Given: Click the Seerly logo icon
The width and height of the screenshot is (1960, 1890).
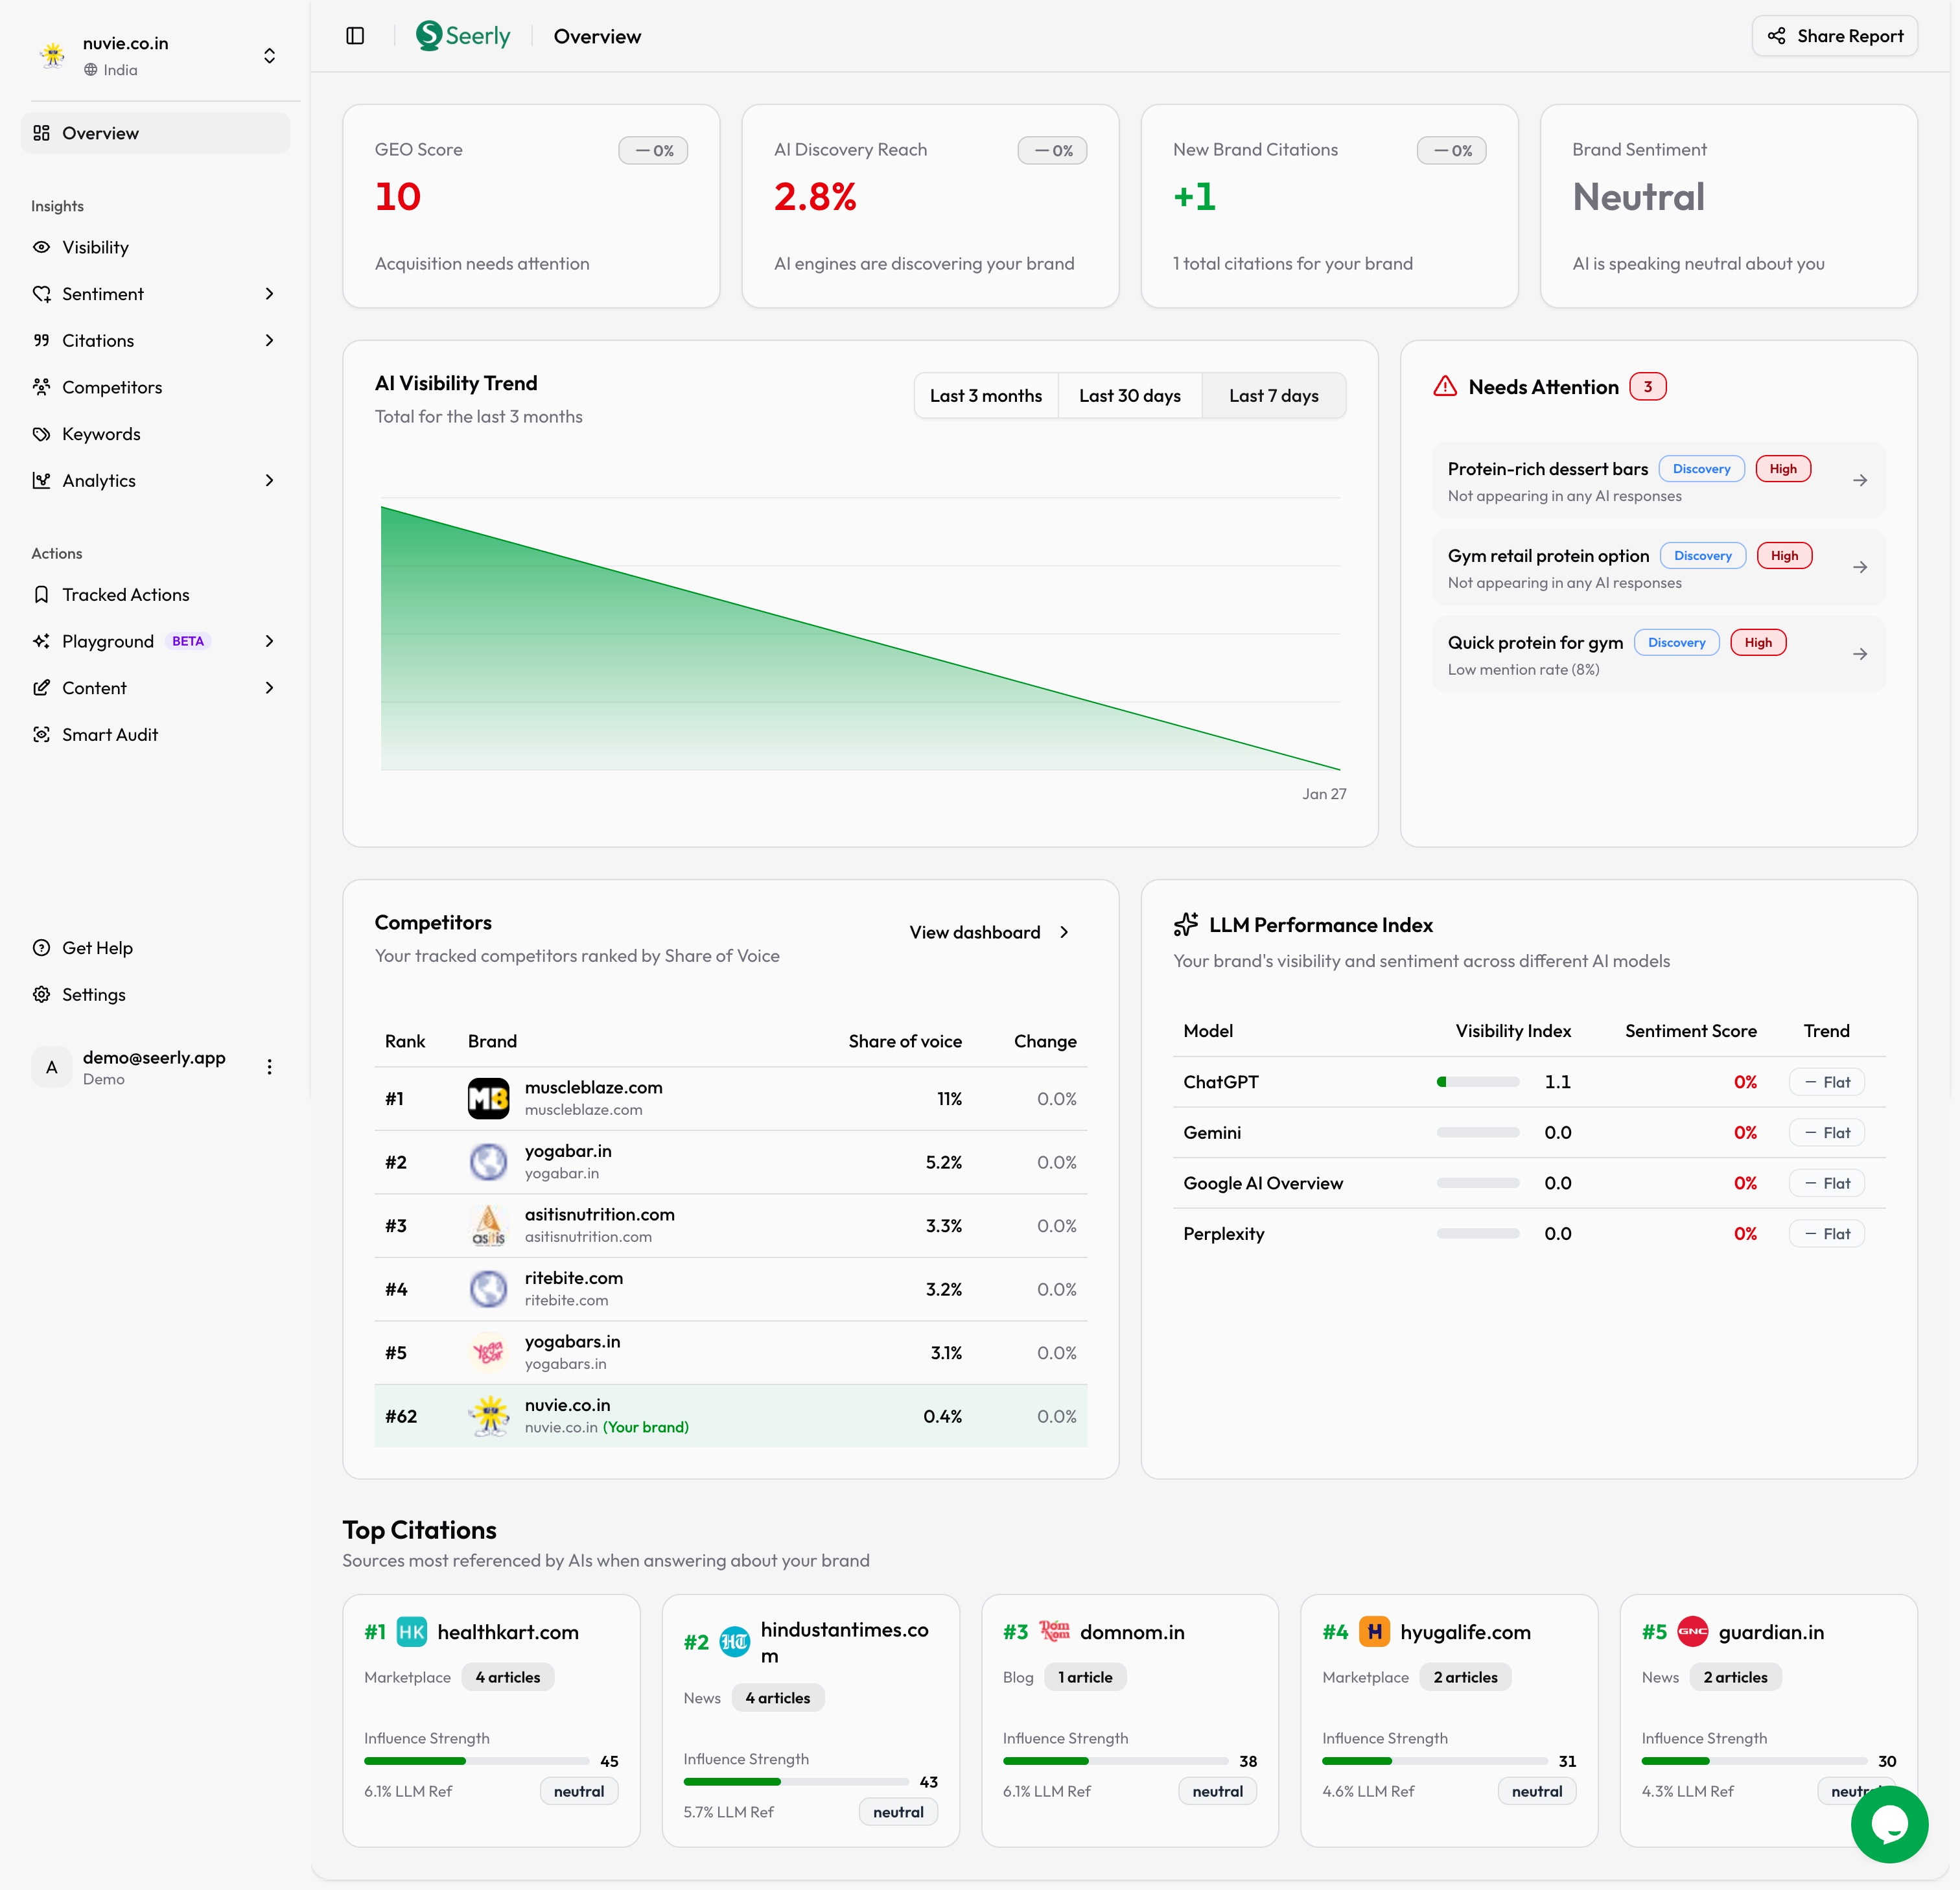Looking at the screenshot, I should [429, 36].
